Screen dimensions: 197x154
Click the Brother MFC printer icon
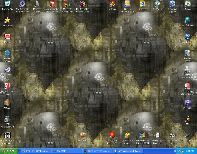point(188,70)
